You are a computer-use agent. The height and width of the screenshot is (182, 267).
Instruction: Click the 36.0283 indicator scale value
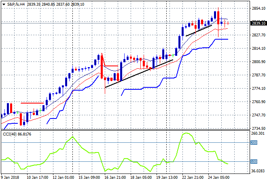(x=258, y=171)
